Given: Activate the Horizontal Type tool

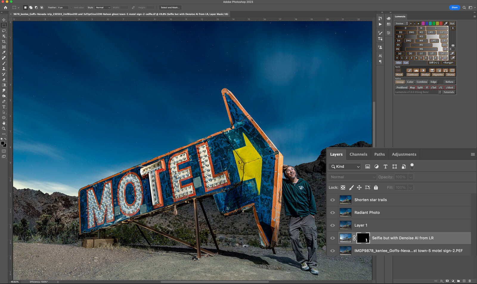Looking at the screenshot, I should pos(4,107).
